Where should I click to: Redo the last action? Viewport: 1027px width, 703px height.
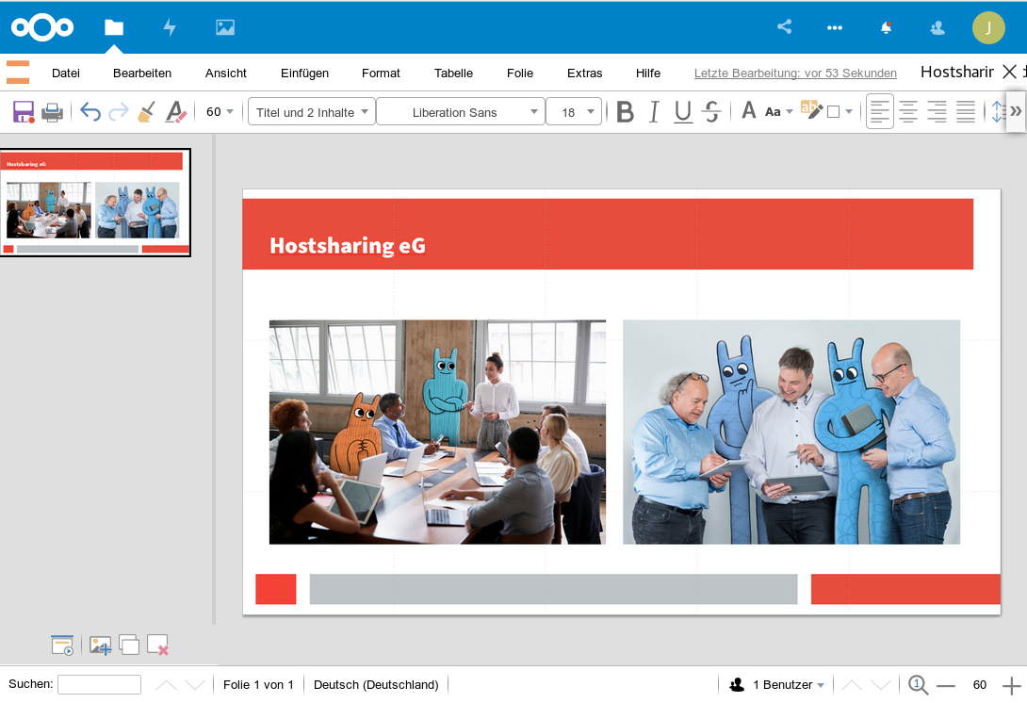coord(119,112)
